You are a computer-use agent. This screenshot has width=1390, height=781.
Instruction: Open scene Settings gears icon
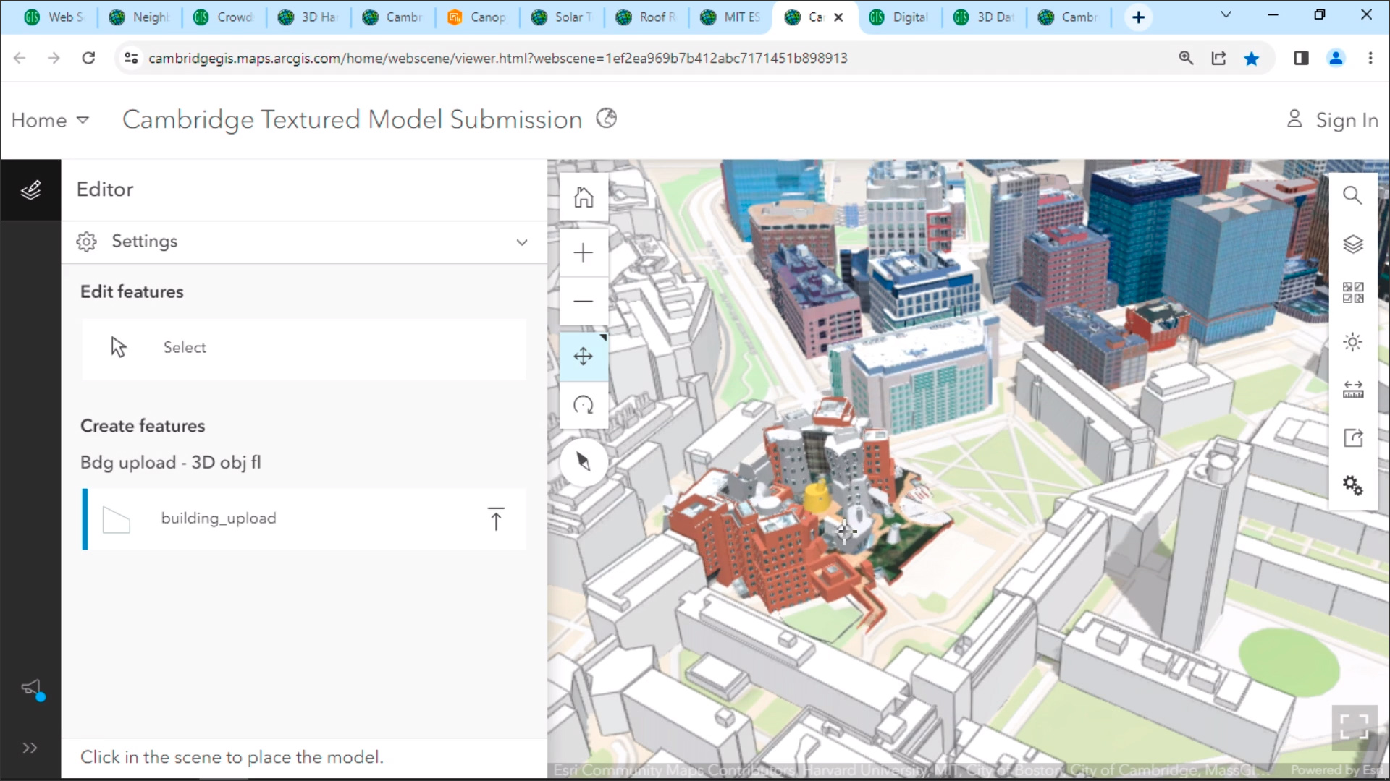[1352, 485]
